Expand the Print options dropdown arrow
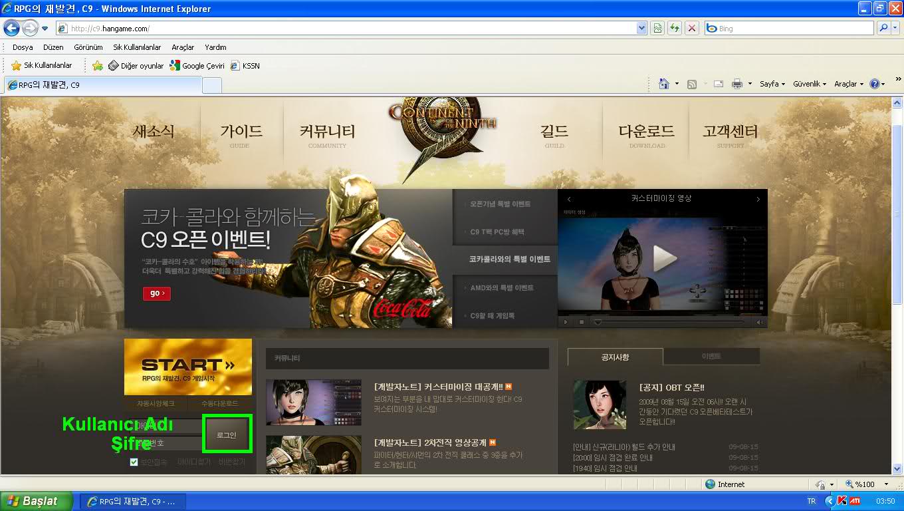Viewport: 904px width, 511px height. click(x=750, y=84)
